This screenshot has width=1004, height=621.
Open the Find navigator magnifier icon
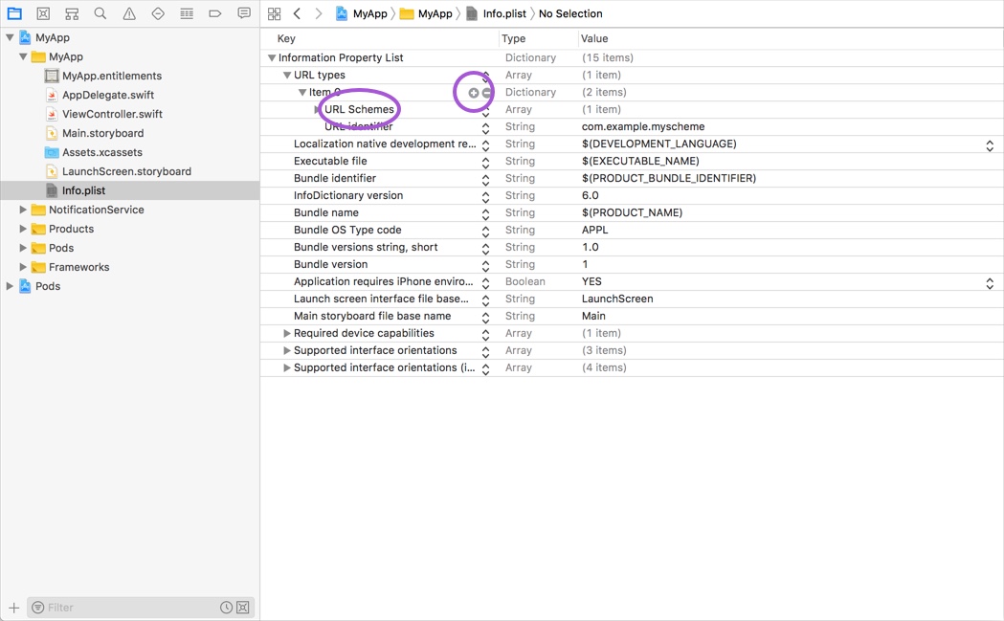tap(100, 13)
